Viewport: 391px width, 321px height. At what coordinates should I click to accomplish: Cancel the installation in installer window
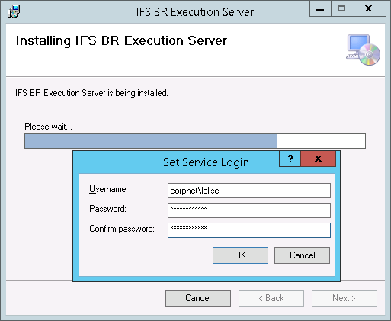[x=198, y=298]
